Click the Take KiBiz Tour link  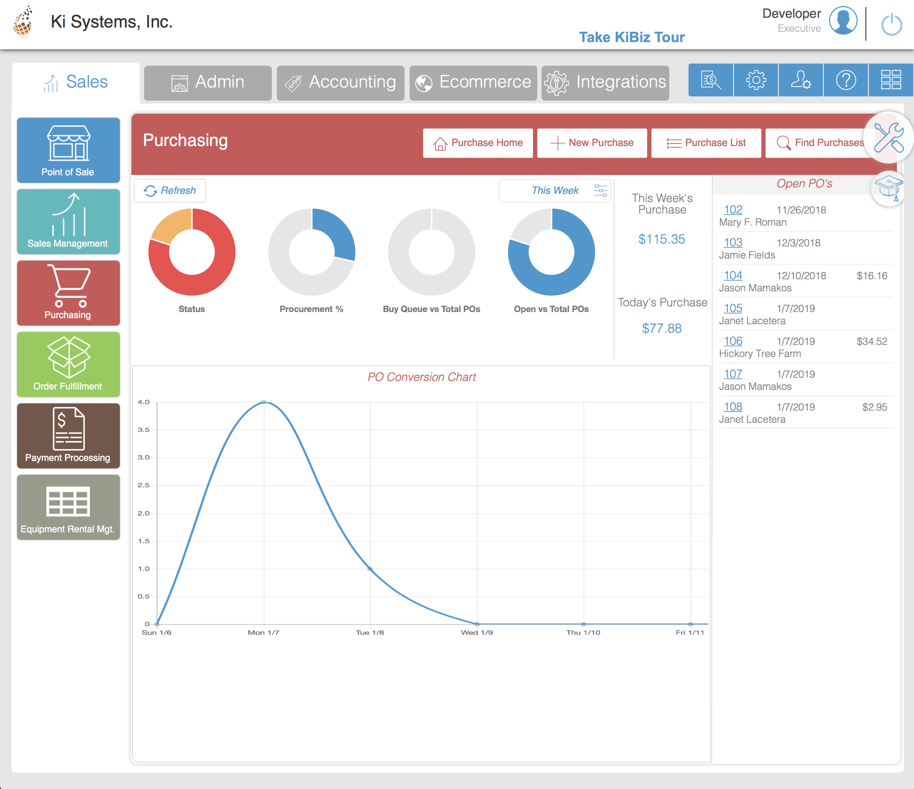[632, 37]
